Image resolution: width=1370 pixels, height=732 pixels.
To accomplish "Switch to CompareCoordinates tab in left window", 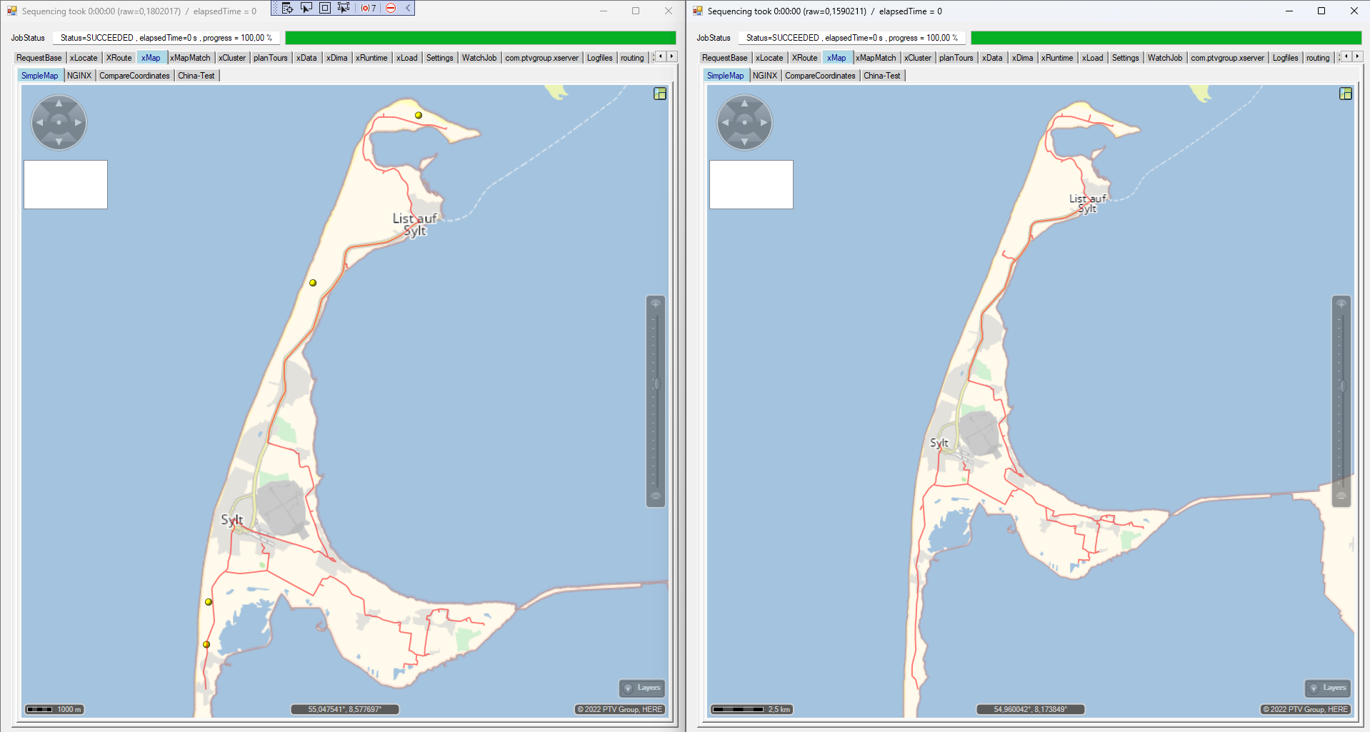I will pyautogui.click(x=134, y=76).
